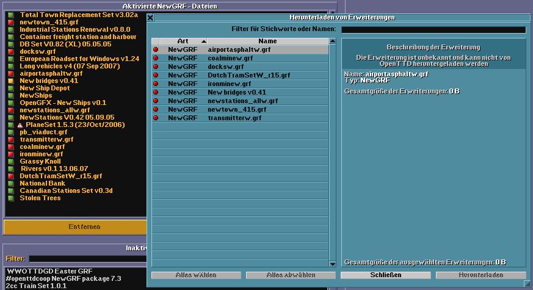Click the red status square beside ironminew.grf in active list
This screenshot has width=533, height=290.
11,154
